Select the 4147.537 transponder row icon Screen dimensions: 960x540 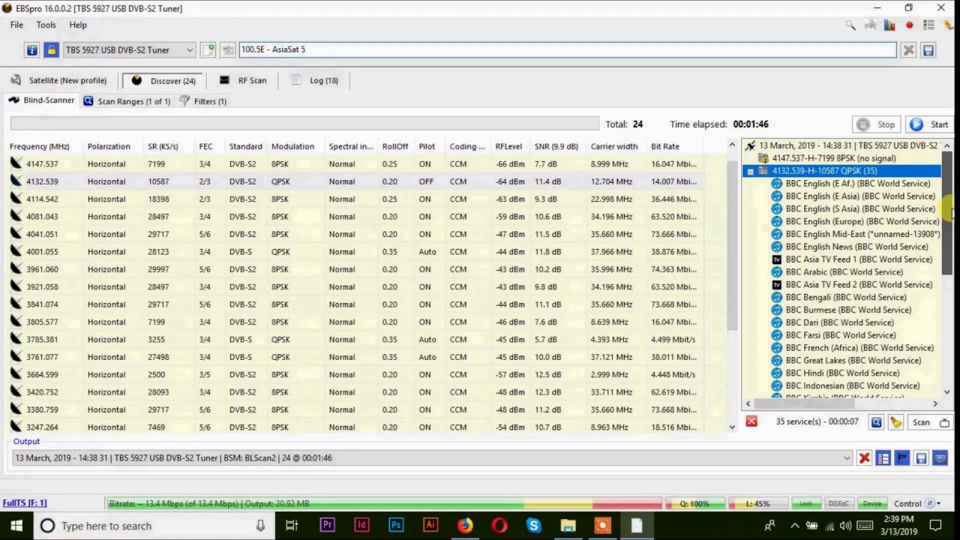(16, 163)
